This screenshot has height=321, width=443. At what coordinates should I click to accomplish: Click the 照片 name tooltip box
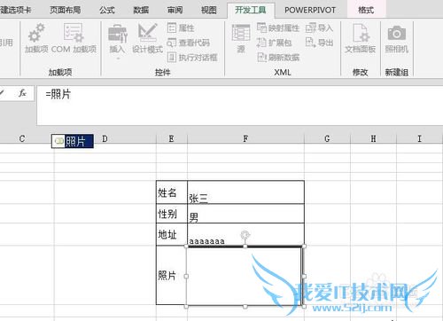click(73, 141)
